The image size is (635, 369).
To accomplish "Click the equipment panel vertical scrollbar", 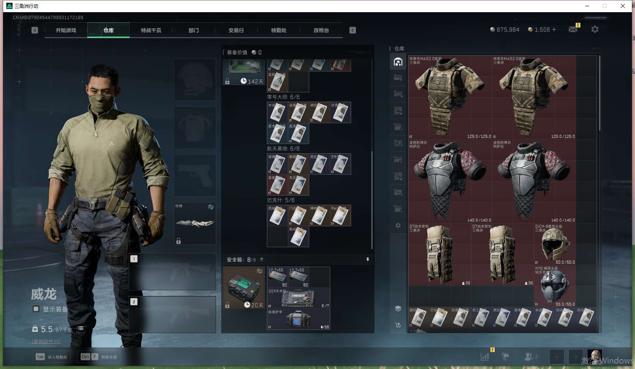I will click(372, 200).
